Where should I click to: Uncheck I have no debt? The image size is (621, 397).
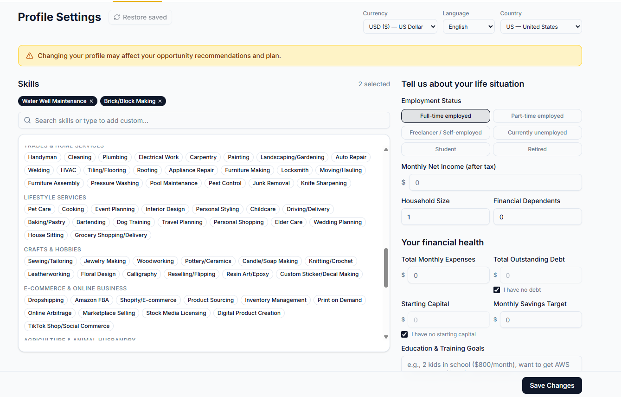pyautogui.click(x=497, y=289)
